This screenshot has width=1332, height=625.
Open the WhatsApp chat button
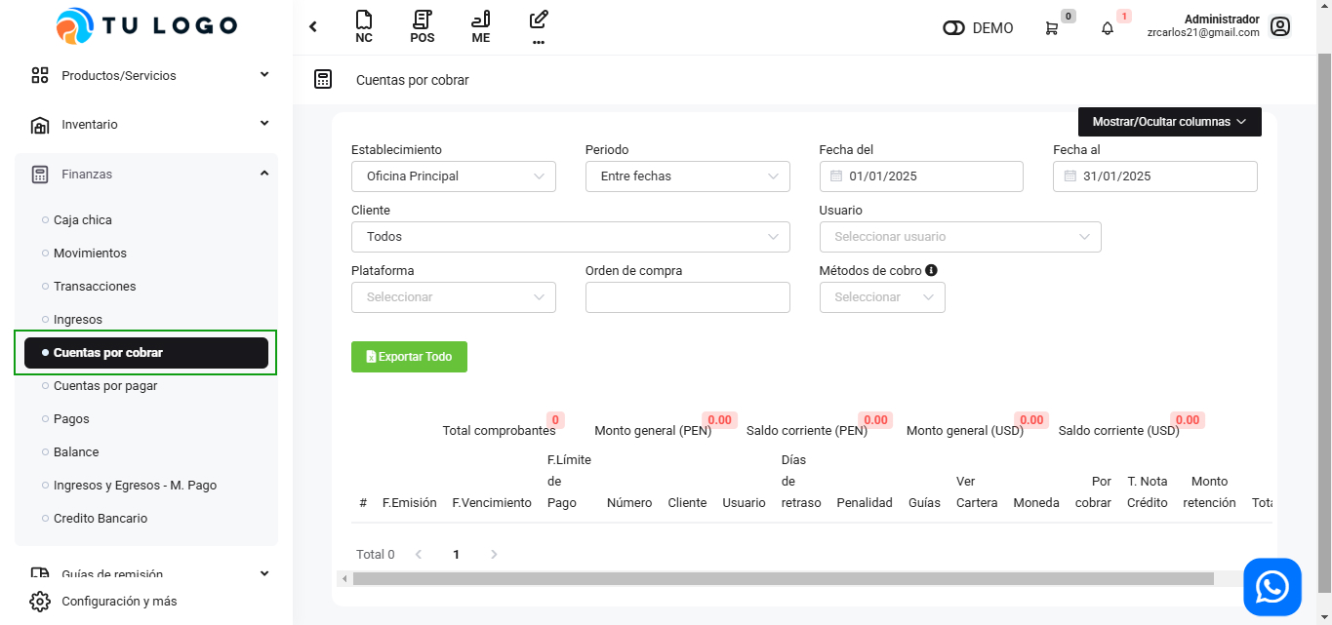tap(1271, 587)
